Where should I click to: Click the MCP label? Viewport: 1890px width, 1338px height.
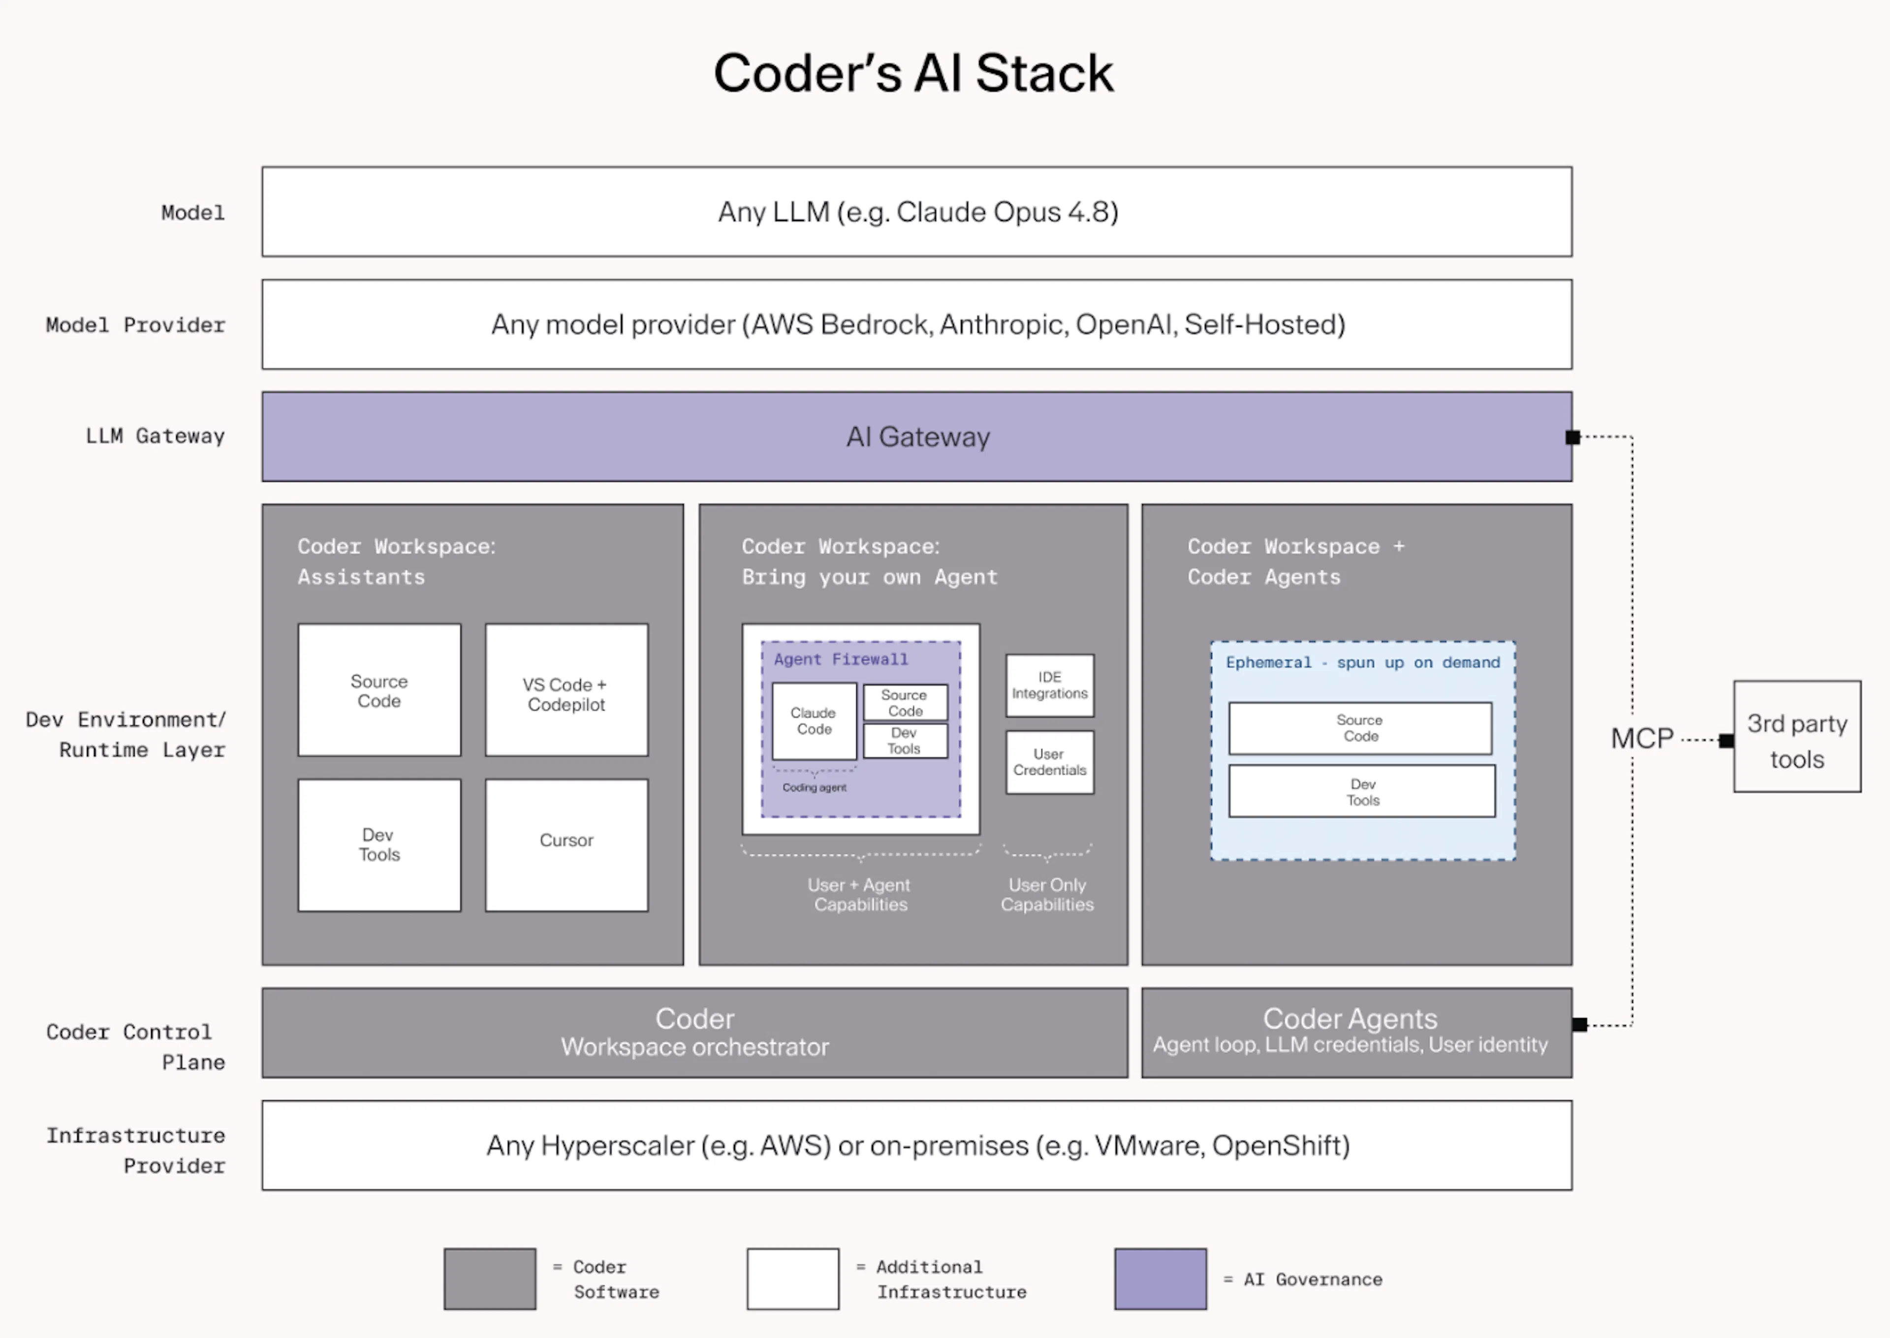pos(1642,738)
